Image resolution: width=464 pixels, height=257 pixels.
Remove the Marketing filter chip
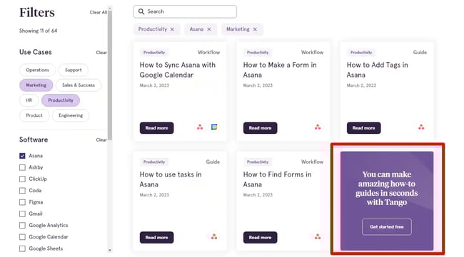[x=255, y=29]
